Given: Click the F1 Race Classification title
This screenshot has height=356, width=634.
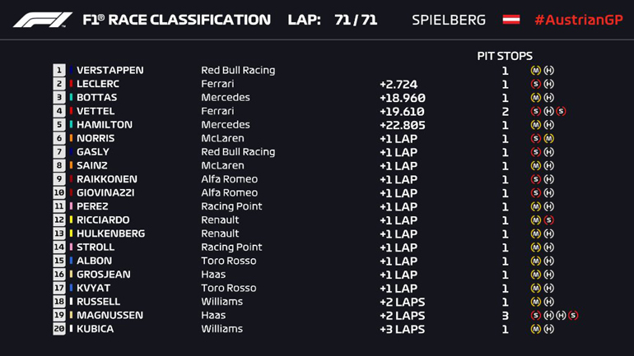Looking at the screenshot, I should (x=176, y=20).
